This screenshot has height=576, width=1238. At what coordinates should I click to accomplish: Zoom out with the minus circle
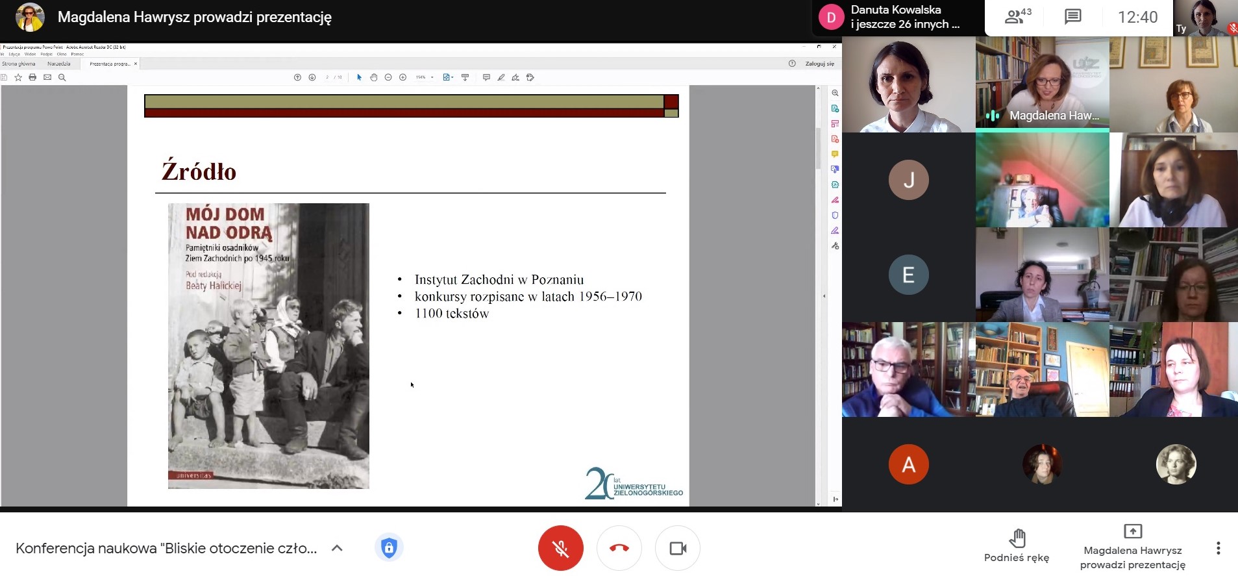point(388,77)
